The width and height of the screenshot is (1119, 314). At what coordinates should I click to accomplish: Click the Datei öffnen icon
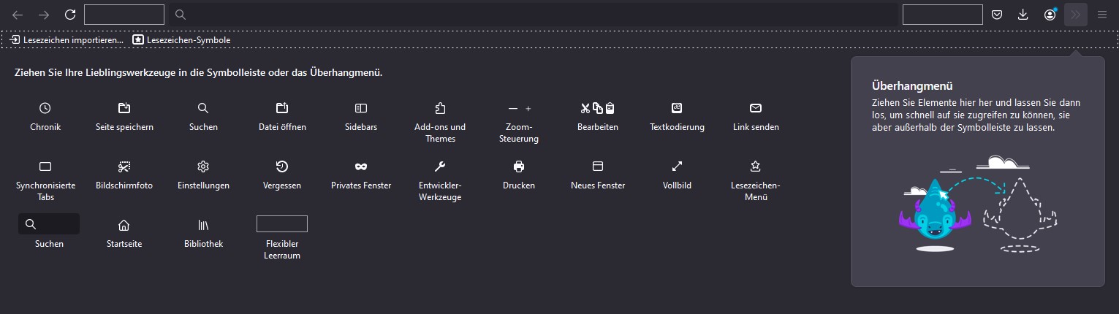282,108
